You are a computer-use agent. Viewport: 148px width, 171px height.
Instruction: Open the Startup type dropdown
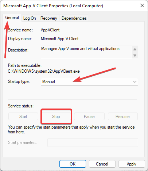coord(89,82)
